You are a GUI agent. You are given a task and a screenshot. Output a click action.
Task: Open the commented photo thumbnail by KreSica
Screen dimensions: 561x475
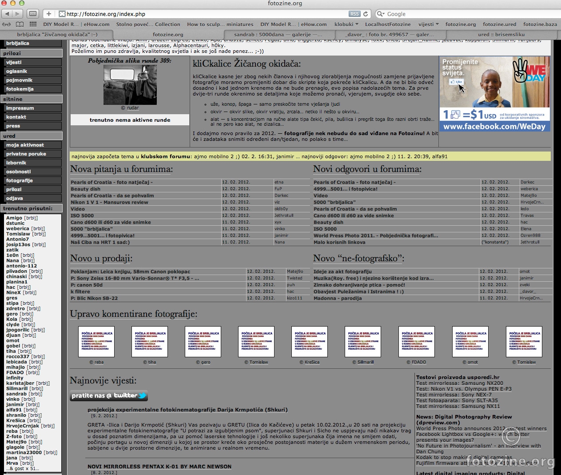[310, 342]
